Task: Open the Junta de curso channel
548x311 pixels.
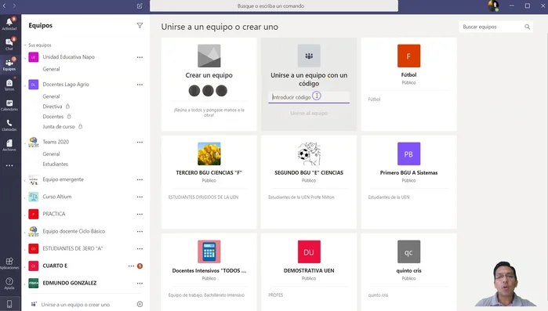Action: tap(59, 127)
